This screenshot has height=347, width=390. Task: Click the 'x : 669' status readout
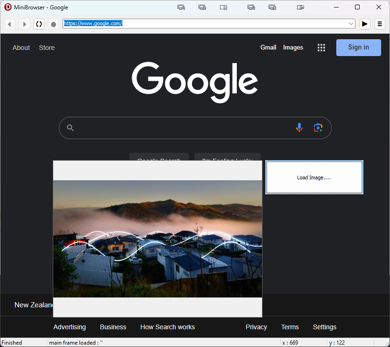(x=290, y=342)
